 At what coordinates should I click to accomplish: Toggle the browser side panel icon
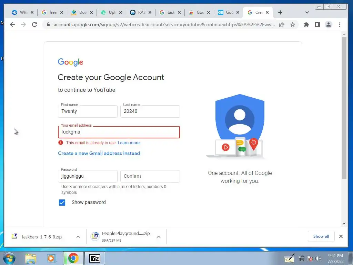point(317,24)
